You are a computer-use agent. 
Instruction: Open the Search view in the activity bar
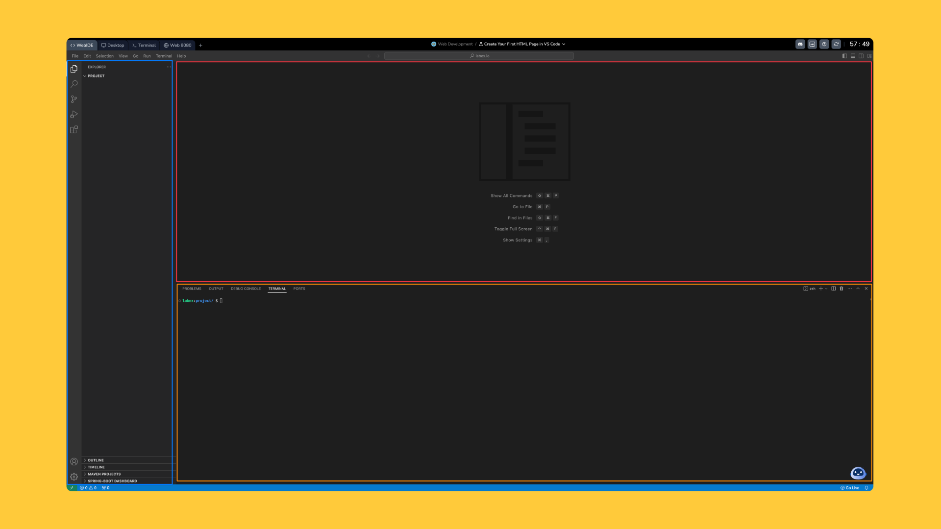pos(74,84)
